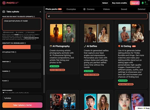The width and height of the screenshot is (150, 110).
Task: Switch to the Examples tab
Action: click(x=71, y=9)
